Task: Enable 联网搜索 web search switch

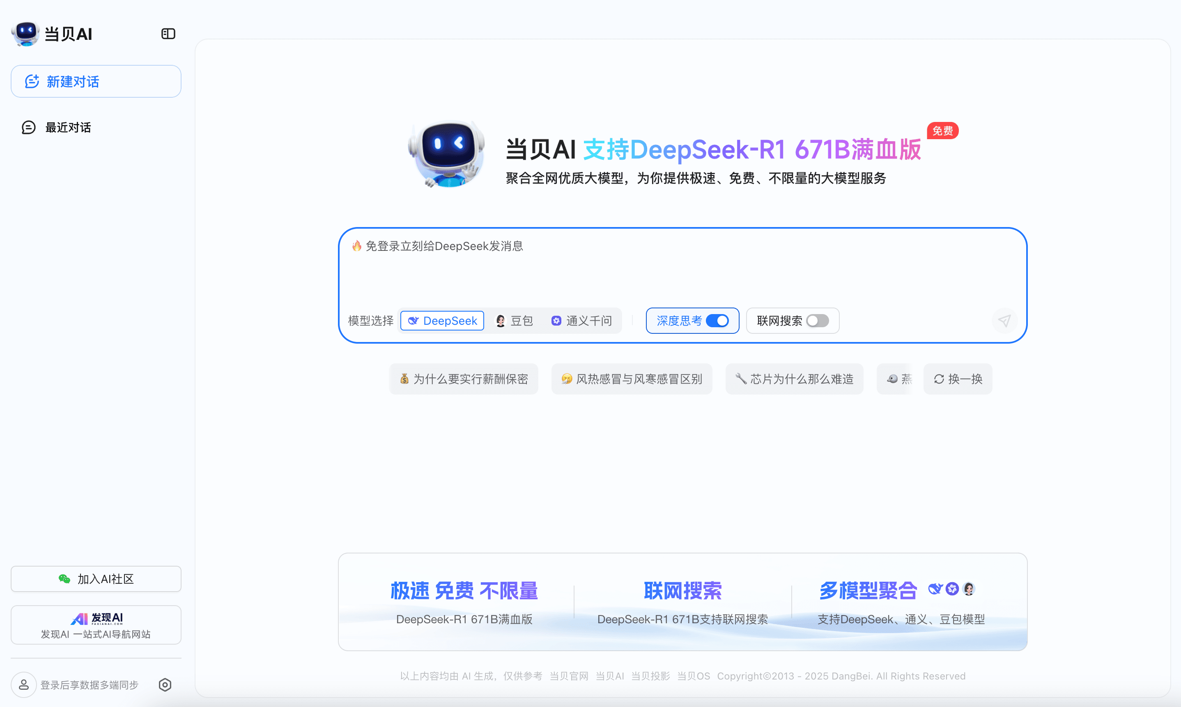Action: [818, 321]
